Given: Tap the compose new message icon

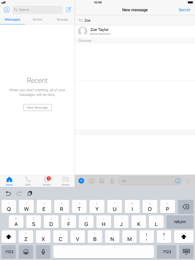Looking at the screenshot, I should click(69, 10).
